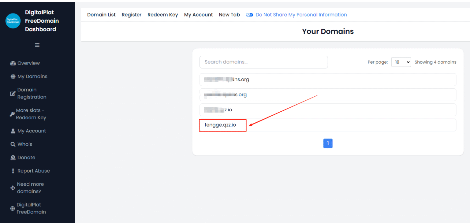Open the Domain List tab

click(x=101, y=15)
